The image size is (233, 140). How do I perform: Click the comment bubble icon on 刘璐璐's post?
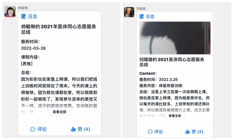coord(150,132)
